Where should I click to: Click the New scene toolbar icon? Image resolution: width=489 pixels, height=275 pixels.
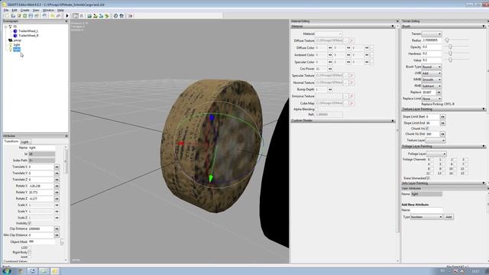(x=7, y=15)
